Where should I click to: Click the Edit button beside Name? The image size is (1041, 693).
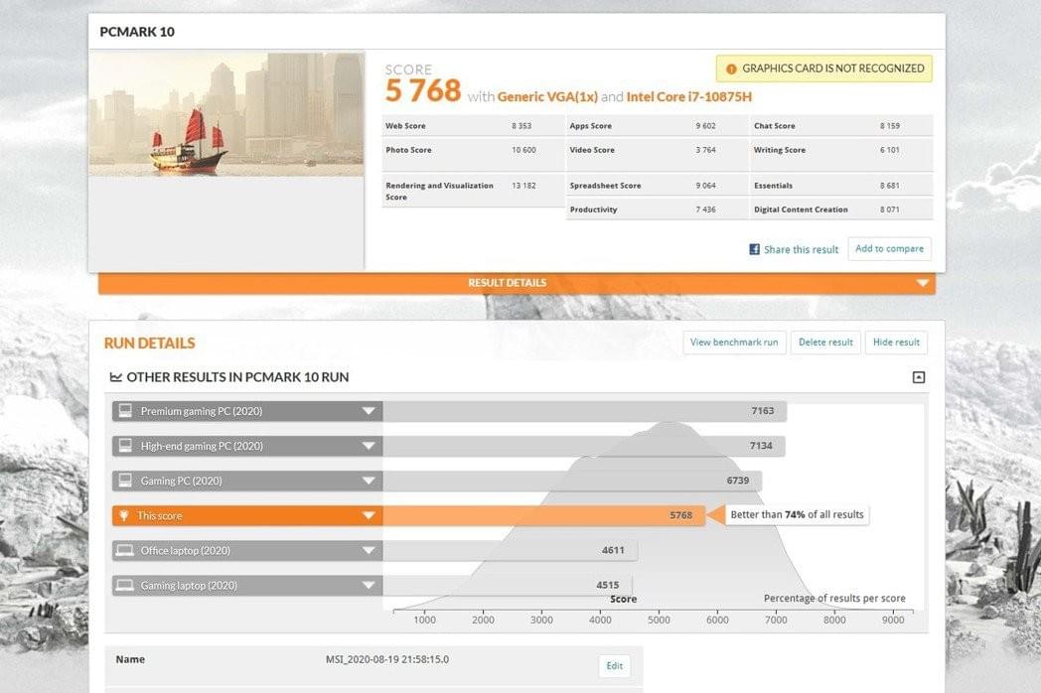coord(614,666)
